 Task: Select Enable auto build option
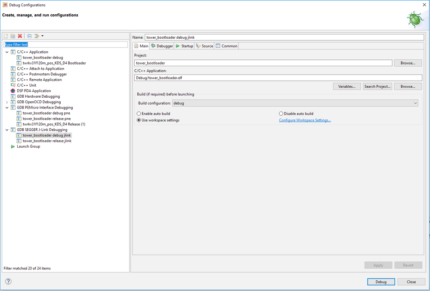[x=154, y=114]
